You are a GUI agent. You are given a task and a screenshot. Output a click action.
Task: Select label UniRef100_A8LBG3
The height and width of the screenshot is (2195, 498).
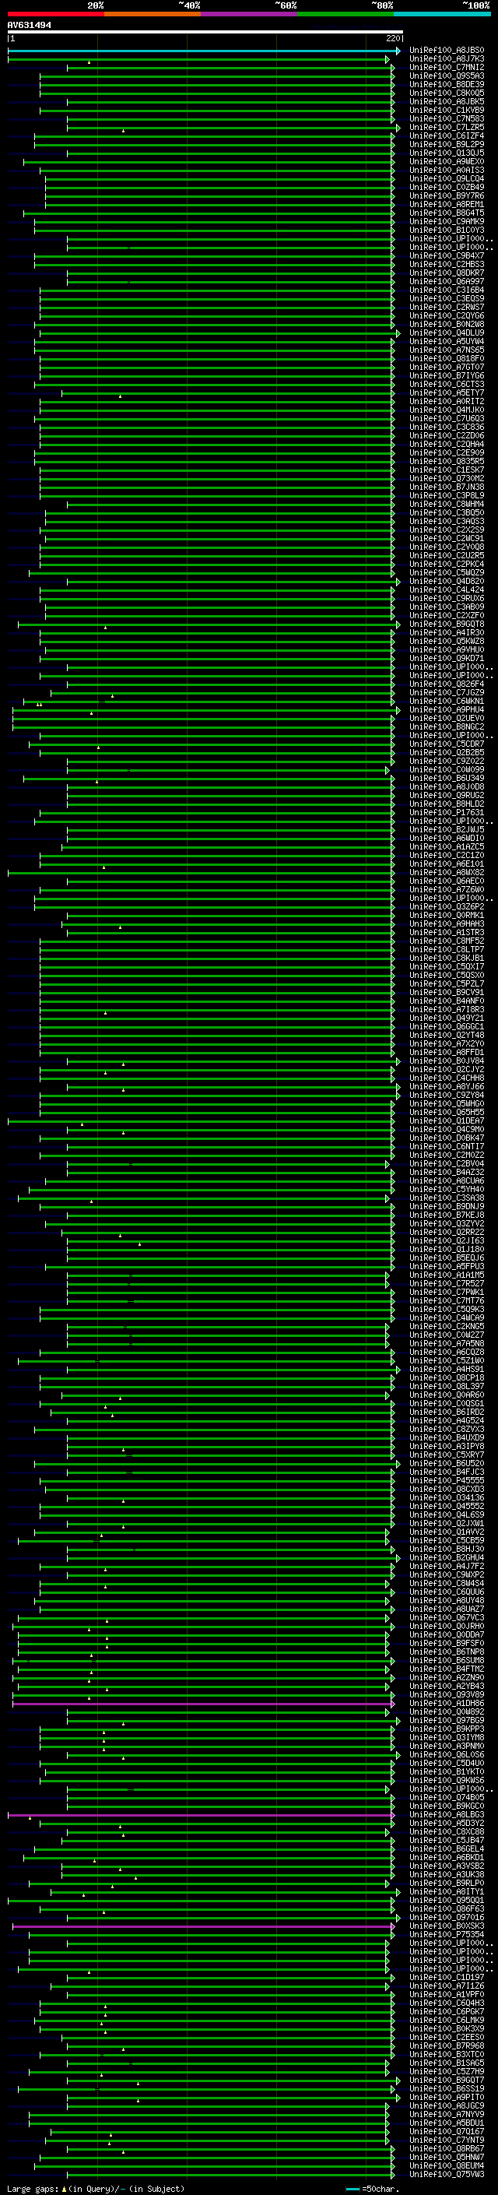click(x=447, y=1815)
